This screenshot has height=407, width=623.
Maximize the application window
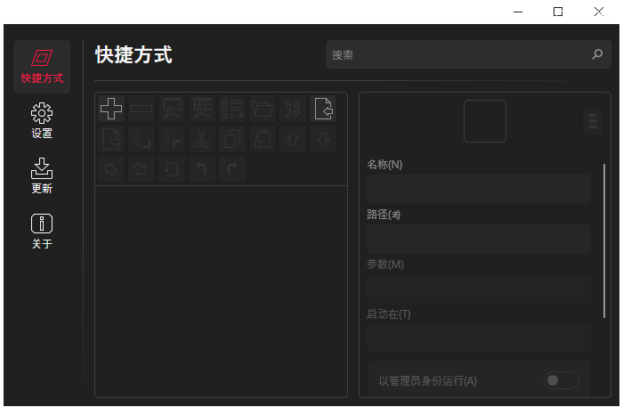click(558, 12)
